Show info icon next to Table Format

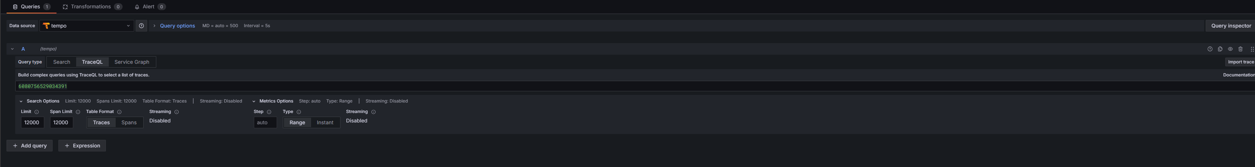pyautogui.click(x=119, y=112)
